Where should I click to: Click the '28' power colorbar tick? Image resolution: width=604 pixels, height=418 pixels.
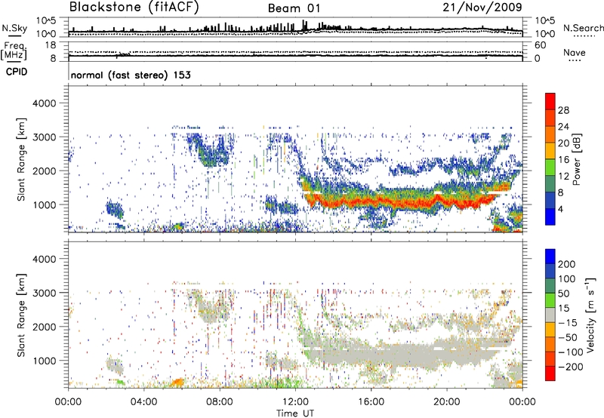click(x=563, y=110)
